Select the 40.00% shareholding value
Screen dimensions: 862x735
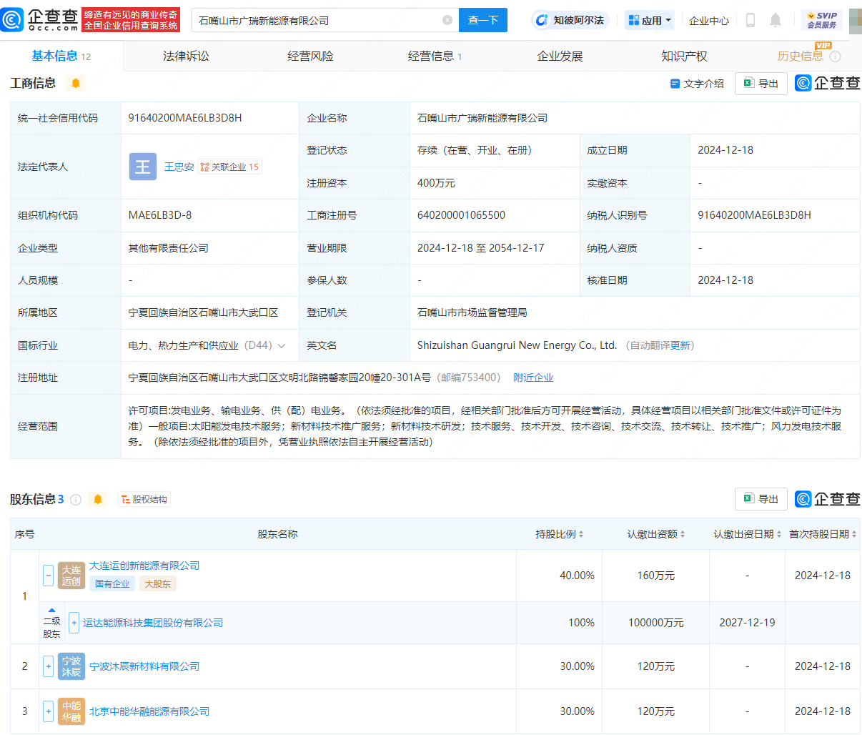(577, 576)
